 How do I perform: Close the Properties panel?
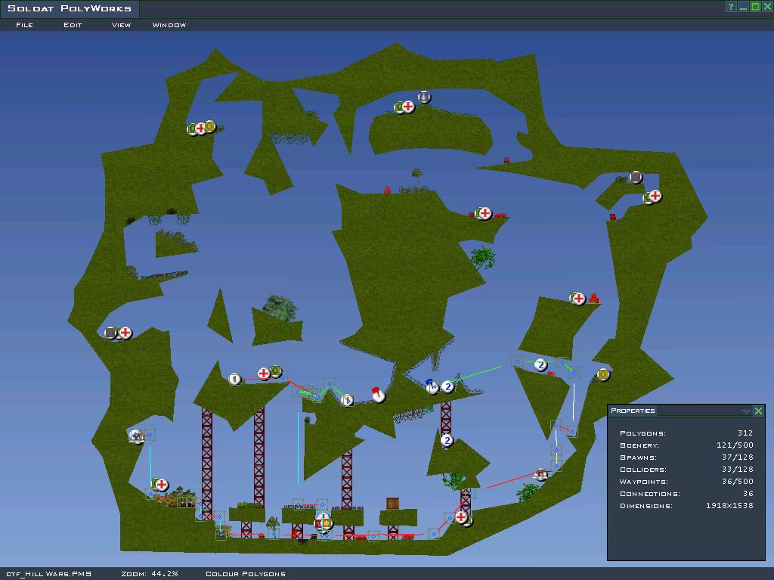tap(758, 411)
